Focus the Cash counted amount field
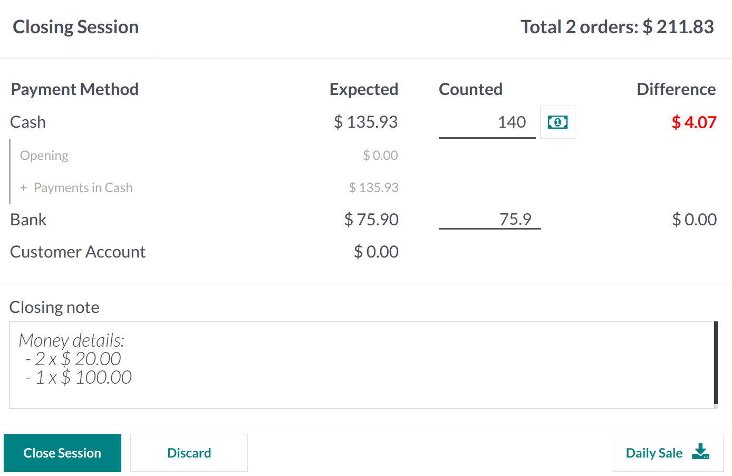Image resolution: width=732 pixels, height=476 pixels. (487, 122)
